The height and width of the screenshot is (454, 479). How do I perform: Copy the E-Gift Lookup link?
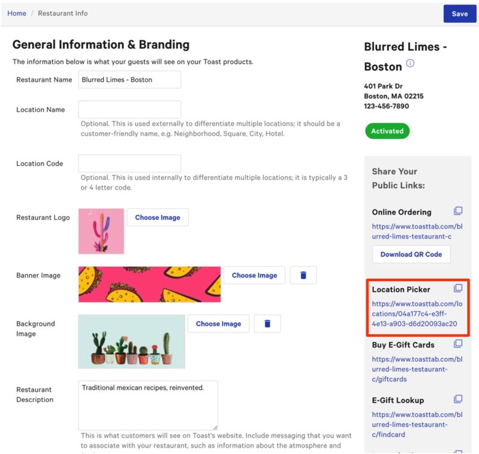458,399
